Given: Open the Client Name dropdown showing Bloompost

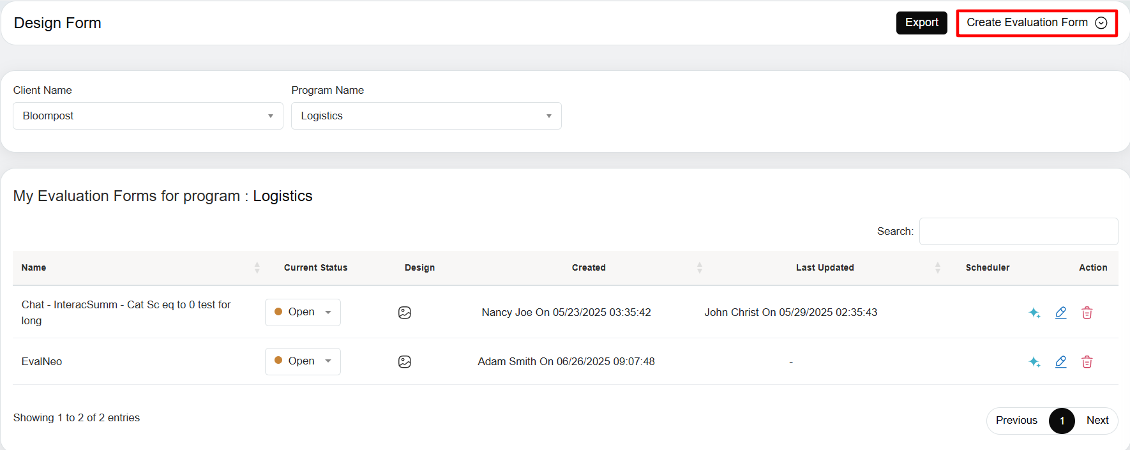Looking at the screenshot, I should click(148, 116).
